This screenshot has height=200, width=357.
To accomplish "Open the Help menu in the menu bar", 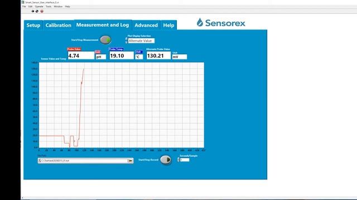I will pos(67,7).
